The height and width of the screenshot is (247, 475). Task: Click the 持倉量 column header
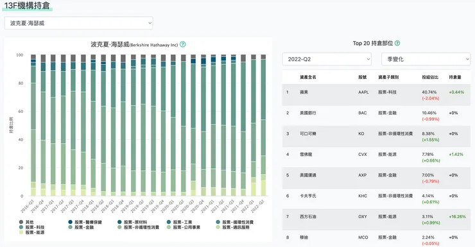[x=455, y=77]
